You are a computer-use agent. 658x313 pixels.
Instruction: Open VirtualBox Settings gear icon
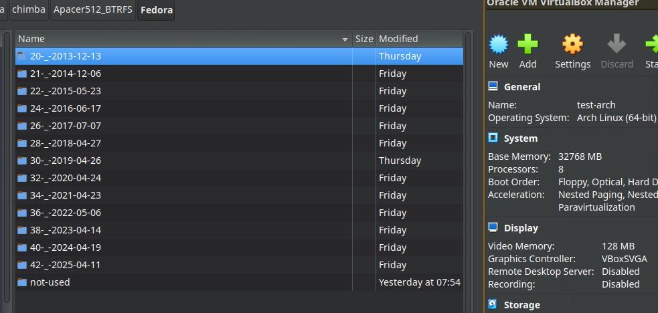click(572, 45)
